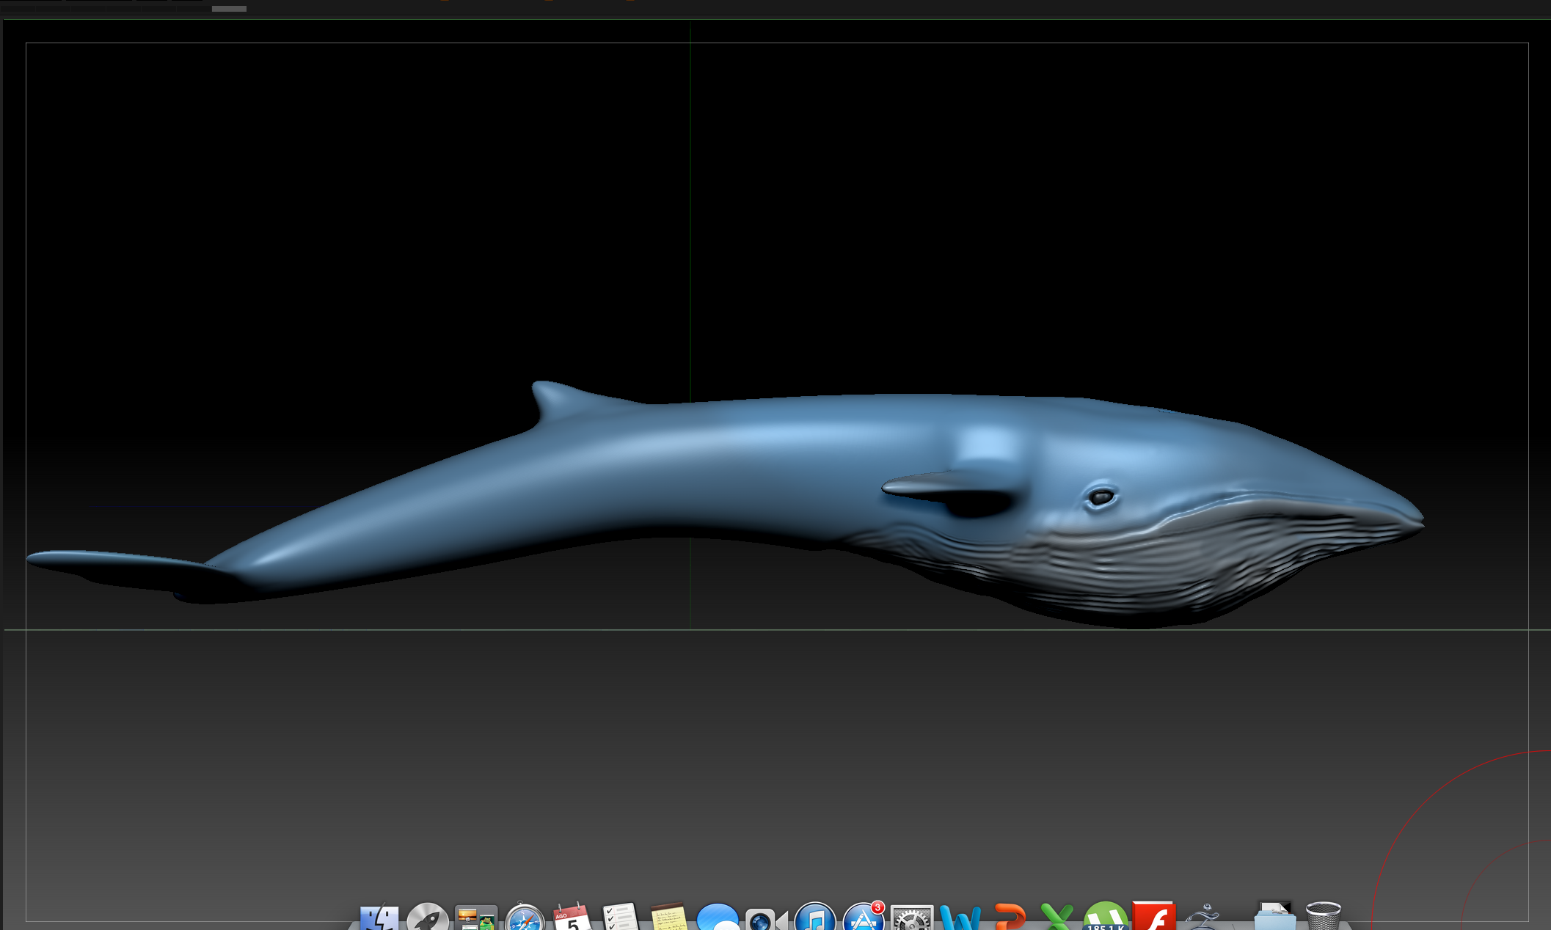Open System Preferences gear icon
The height and width of the screenshot is (930, 1551).
[911, 919]
